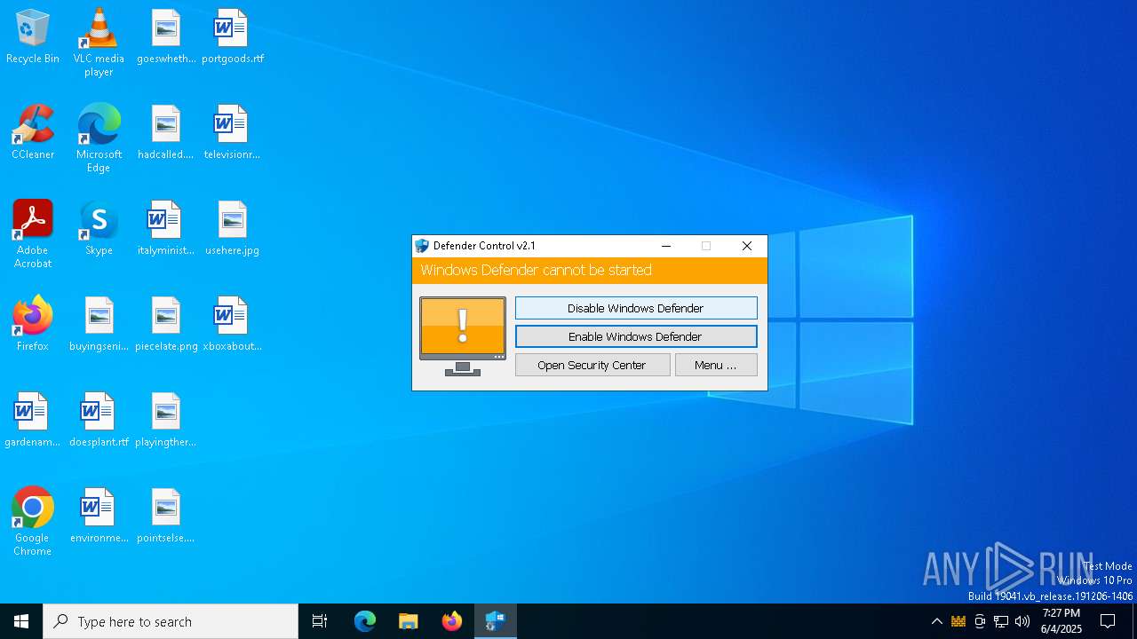The height and width of the screenshot is (639, 1137).
Task: Select the Skype desktop shortcut
Action: (x=99, y=229)
